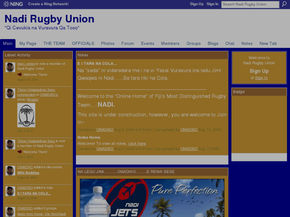Focus the Search Nadi Rugby Union field

pyautogui.click(x=250, y=4)
